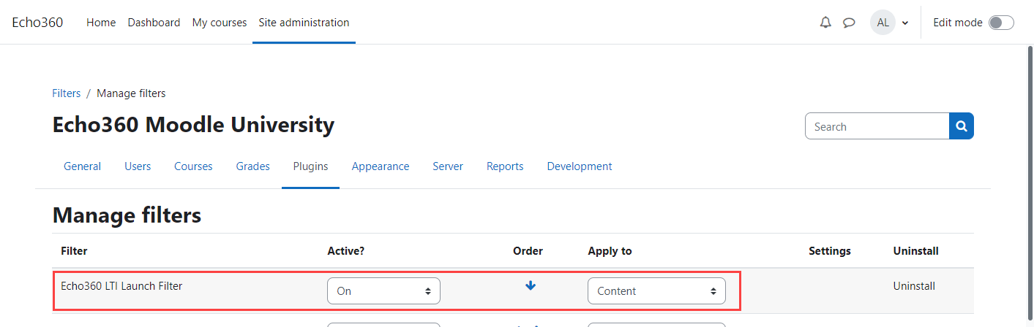Click the Uninstall column header
Image resolution: width=1034 pixels, height=327 pixels.
[916, 251]
